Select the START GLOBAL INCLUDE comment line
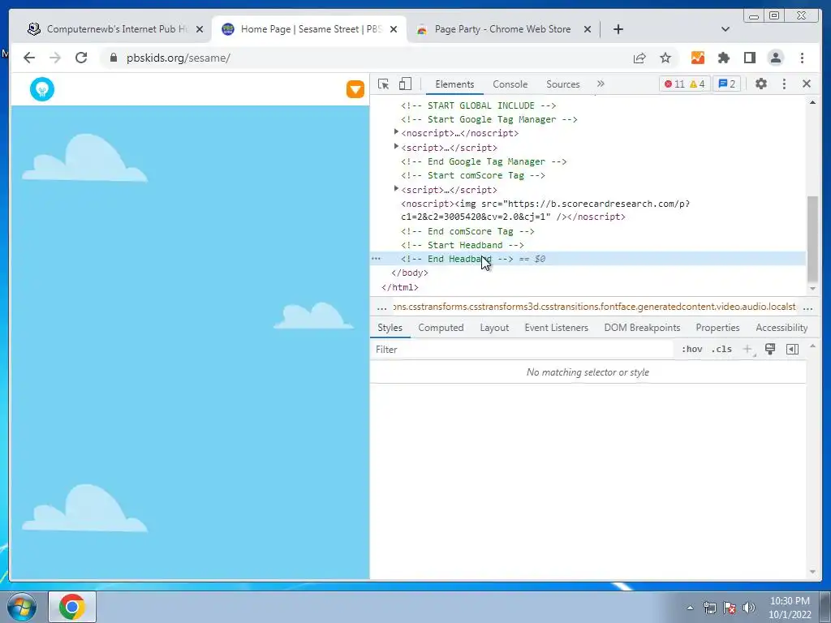This screenshot has height=623, width=831. click(x=478, y=105)
